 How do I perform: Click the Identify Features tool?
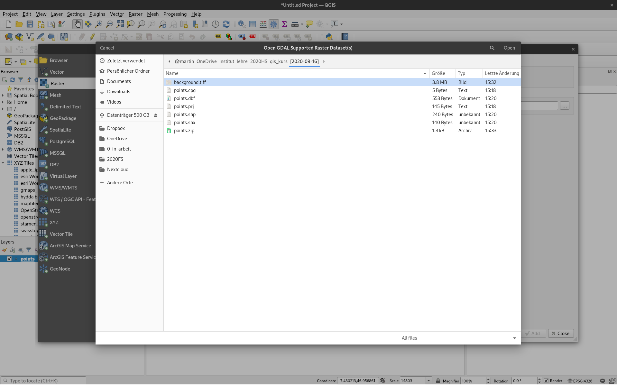pos(242,24)
